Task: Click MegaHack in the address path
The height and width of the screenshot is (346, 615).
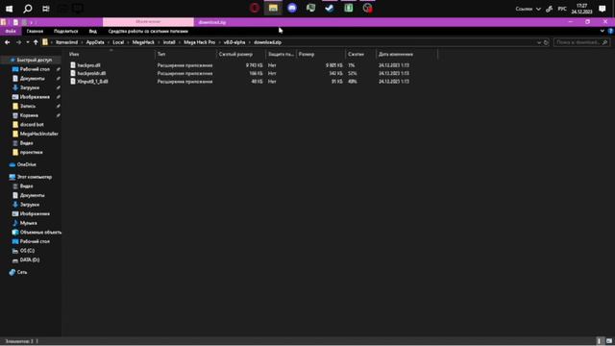Action: pos(143,42)
